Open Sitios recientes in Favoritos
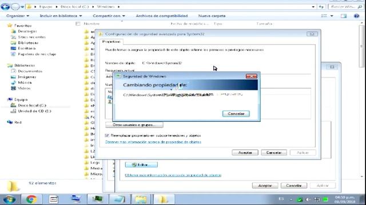The width and height of the screenshot is (366, 205). 32,37
